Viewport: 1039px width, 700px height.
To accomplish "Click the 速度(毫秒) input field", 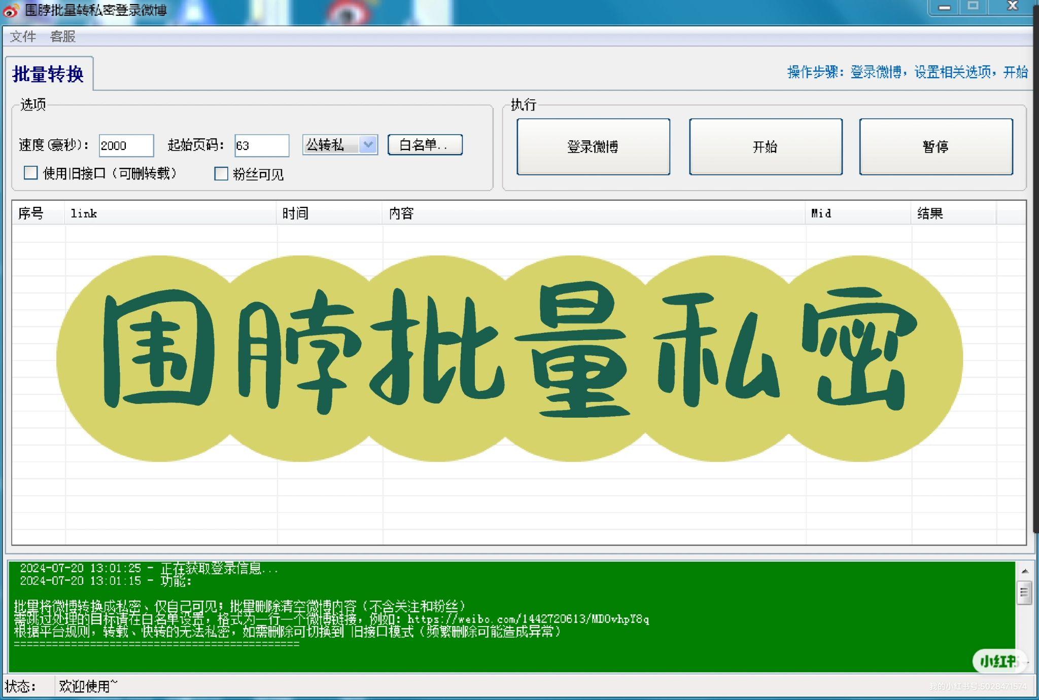I will coord(126,146).
